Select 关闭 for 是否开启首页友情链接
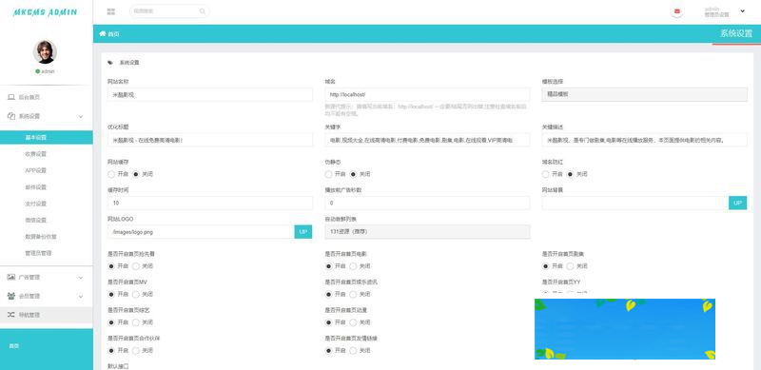The height and width of the screenshot is (370, 761). (353, 351)
